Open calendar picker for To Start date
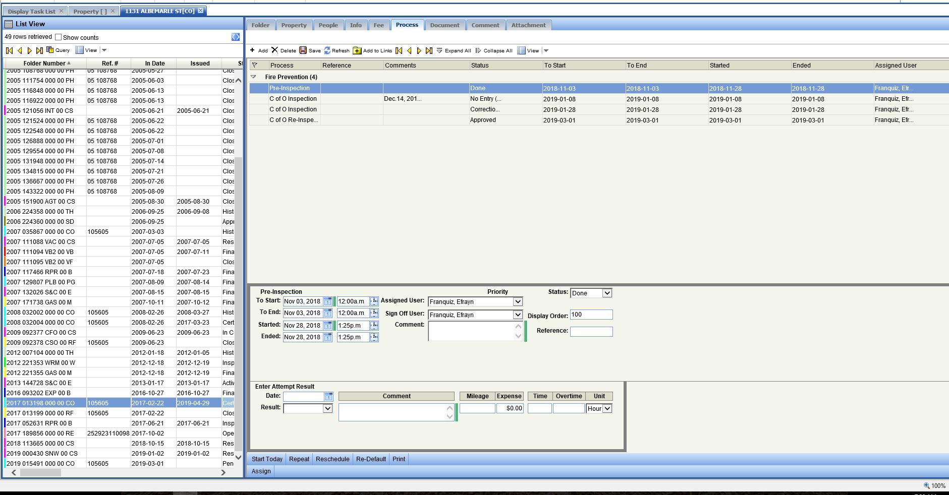Image resolution: width=949 pixels, height=495 pixels. 328,301
